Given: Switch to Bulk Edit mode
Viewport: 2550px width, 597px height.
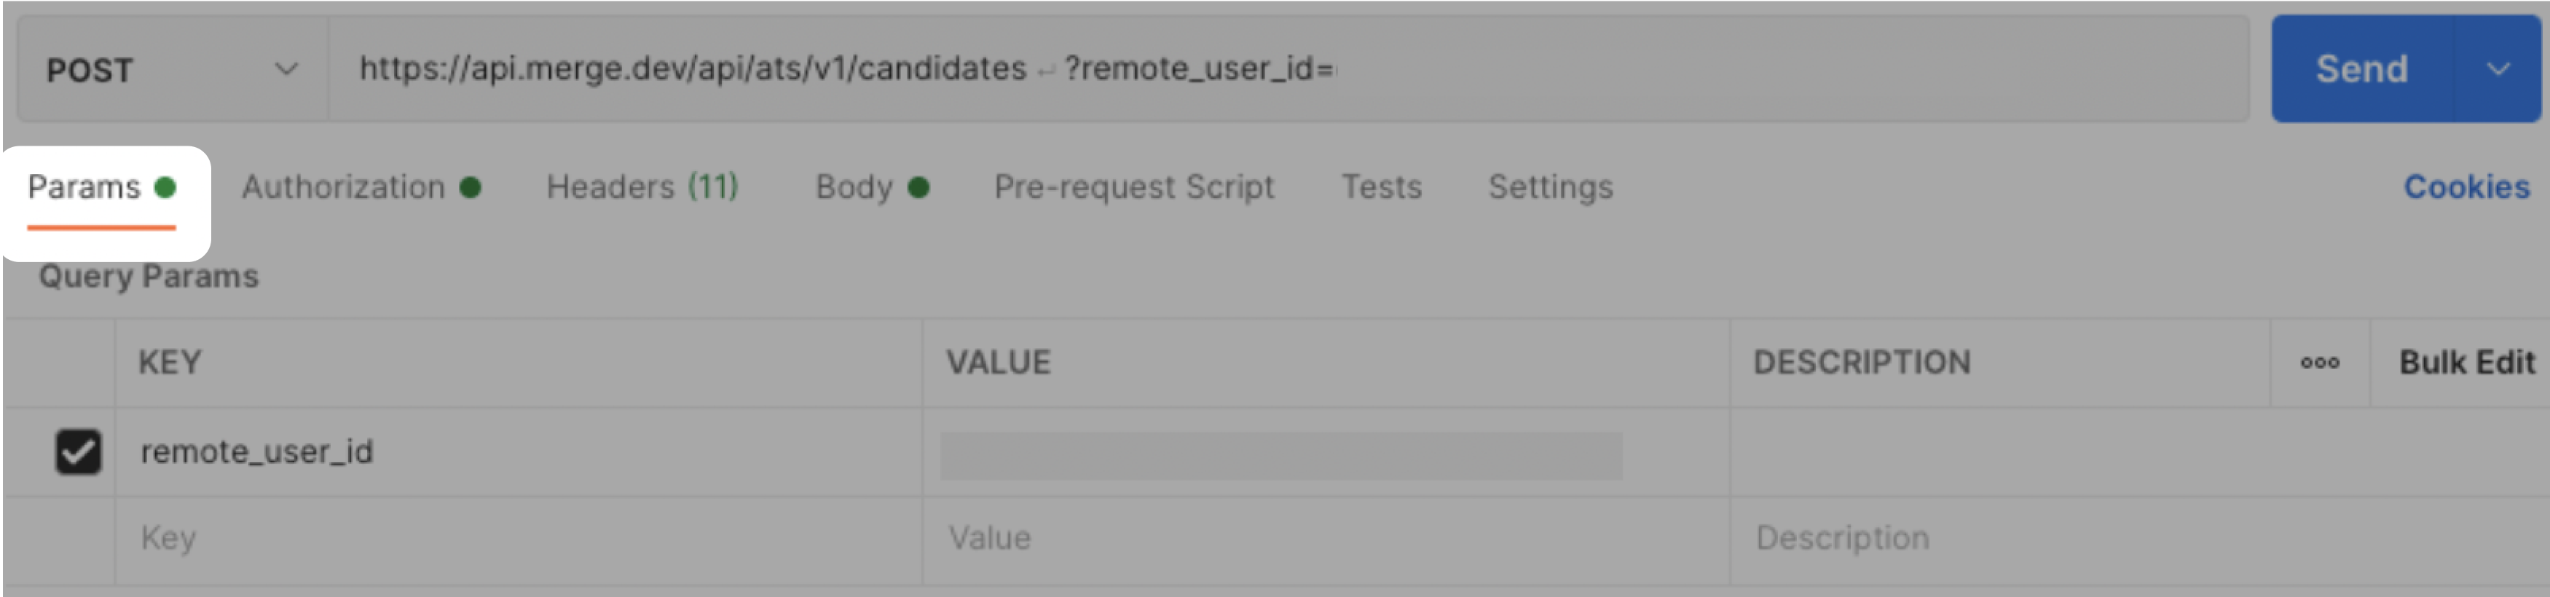Looking at the screenshot, I should pos(2464,363).
